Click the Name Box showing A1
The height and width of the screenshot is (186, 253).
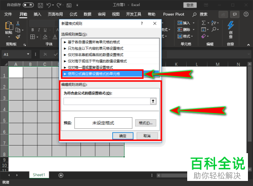(x=14, y=55)
